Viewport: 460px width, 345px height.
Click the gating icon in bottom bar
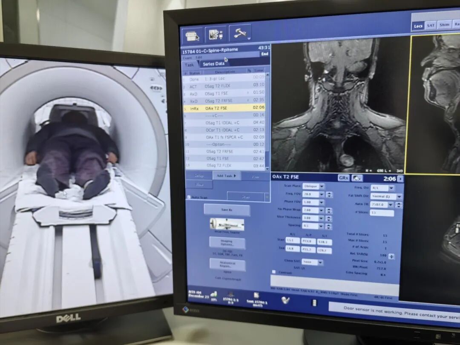[313, 302]
